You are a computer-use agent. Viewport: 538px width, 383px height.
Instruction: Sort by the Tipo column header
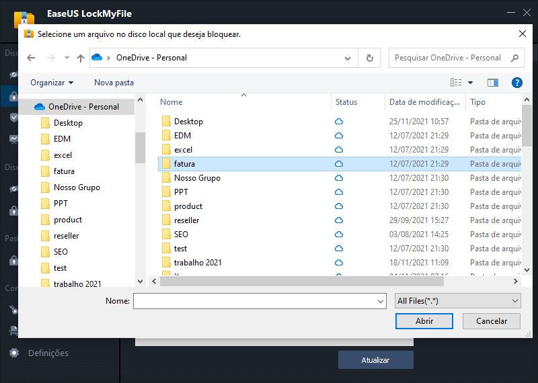(477, 102)
